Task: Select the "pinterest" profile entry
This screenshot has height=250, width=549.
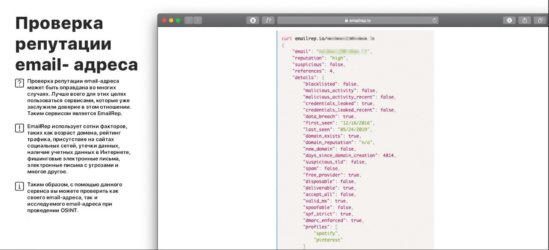Action: [329, 240]
